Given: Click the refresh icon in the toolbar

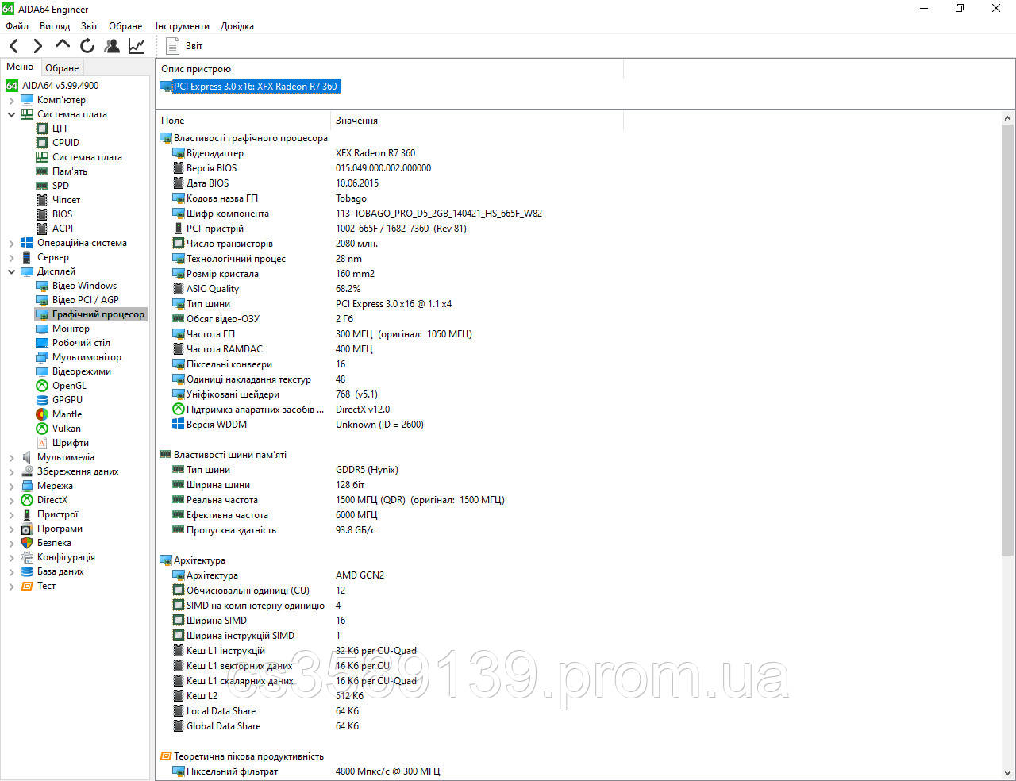Looking at the screenshot, I should [87, 45].
